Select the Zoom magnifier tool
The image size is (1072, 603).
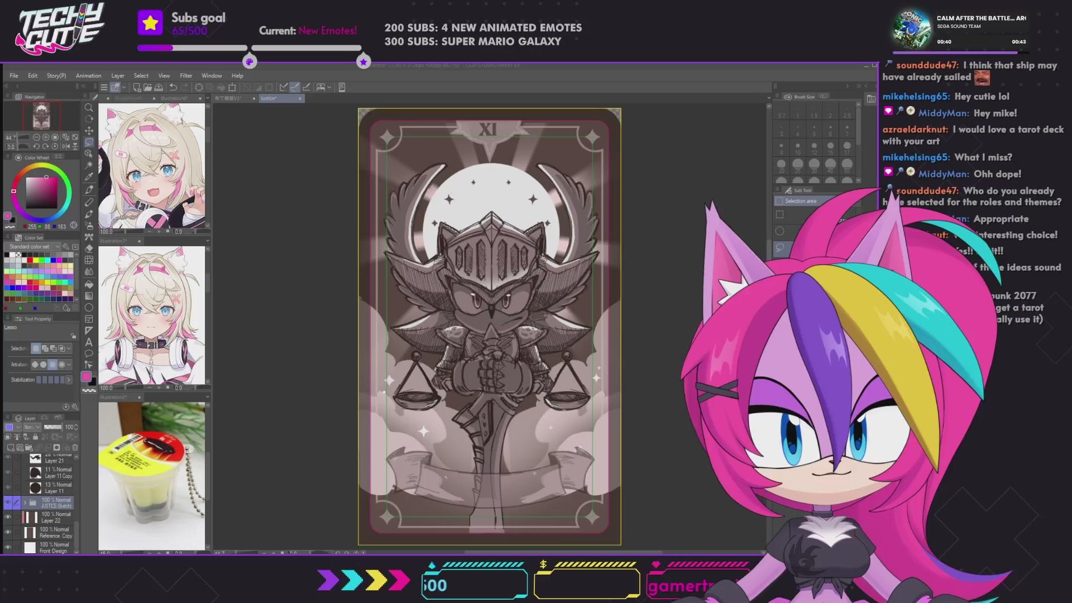[89, 108]
